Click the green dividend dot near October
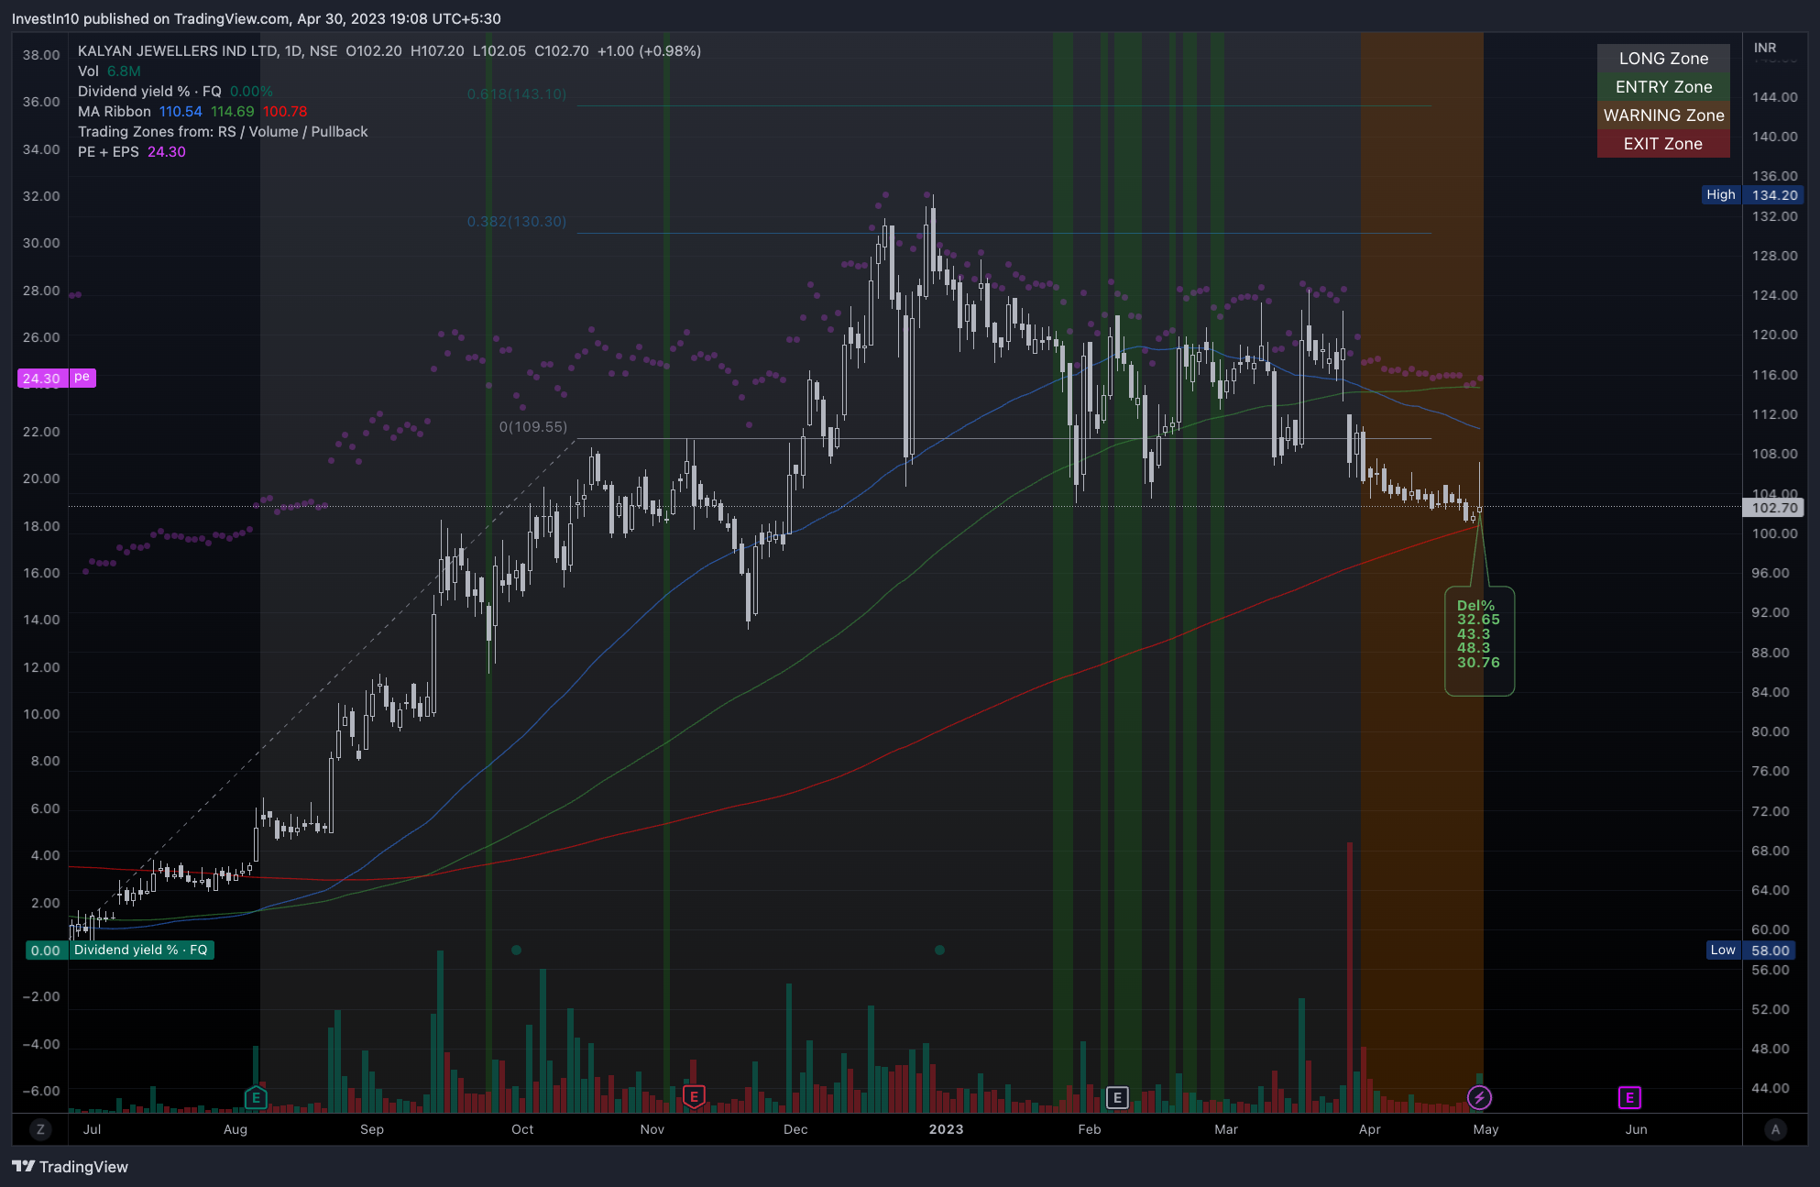The image size is (1820, 1187). pos(516,951)
